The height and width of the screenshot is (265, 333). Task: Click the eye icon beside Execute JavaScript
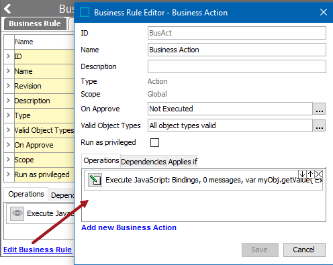coord(17,213)
